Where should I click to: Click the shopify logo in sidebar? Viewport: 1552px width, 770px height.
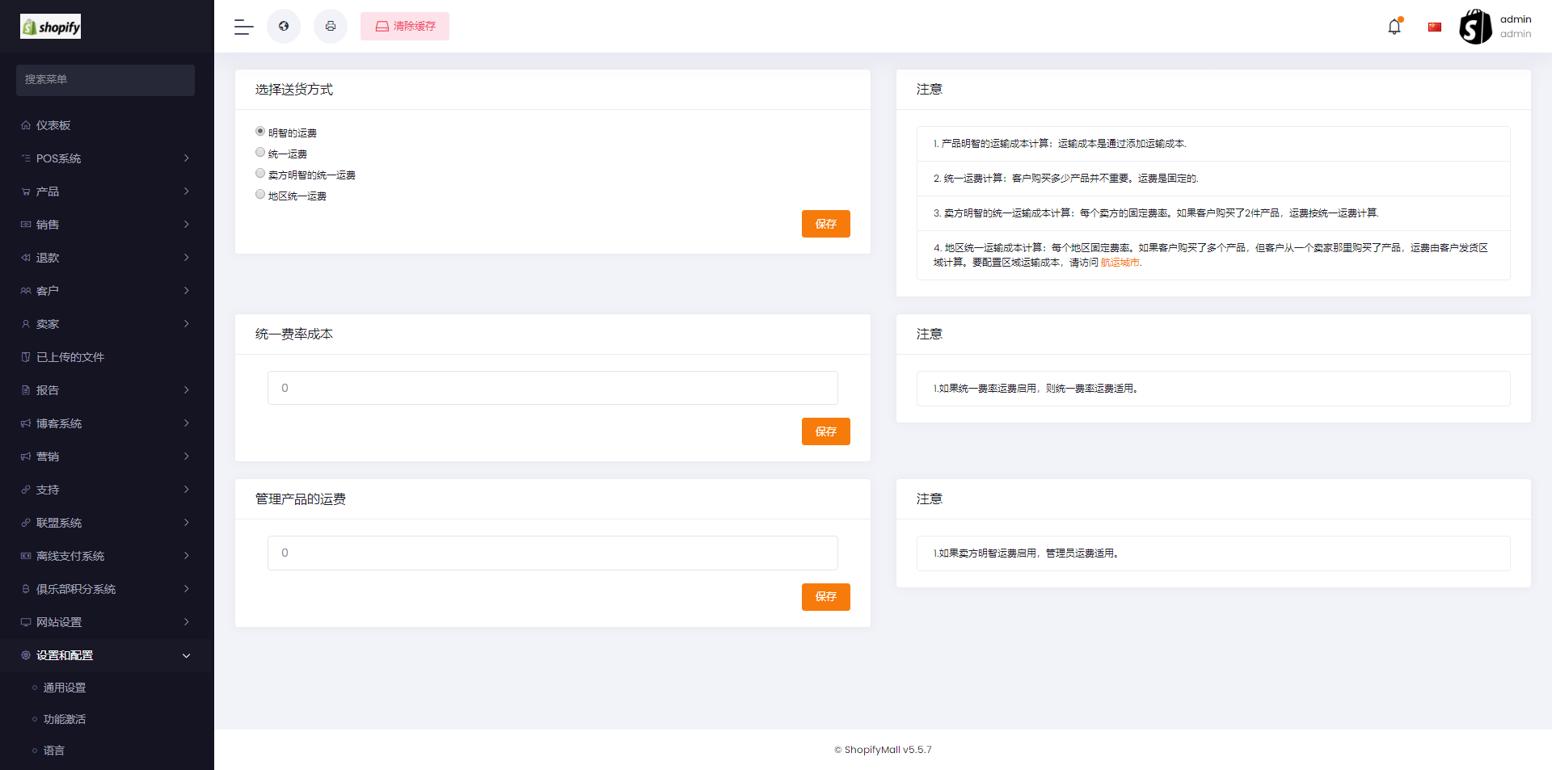tap(51, 27)
